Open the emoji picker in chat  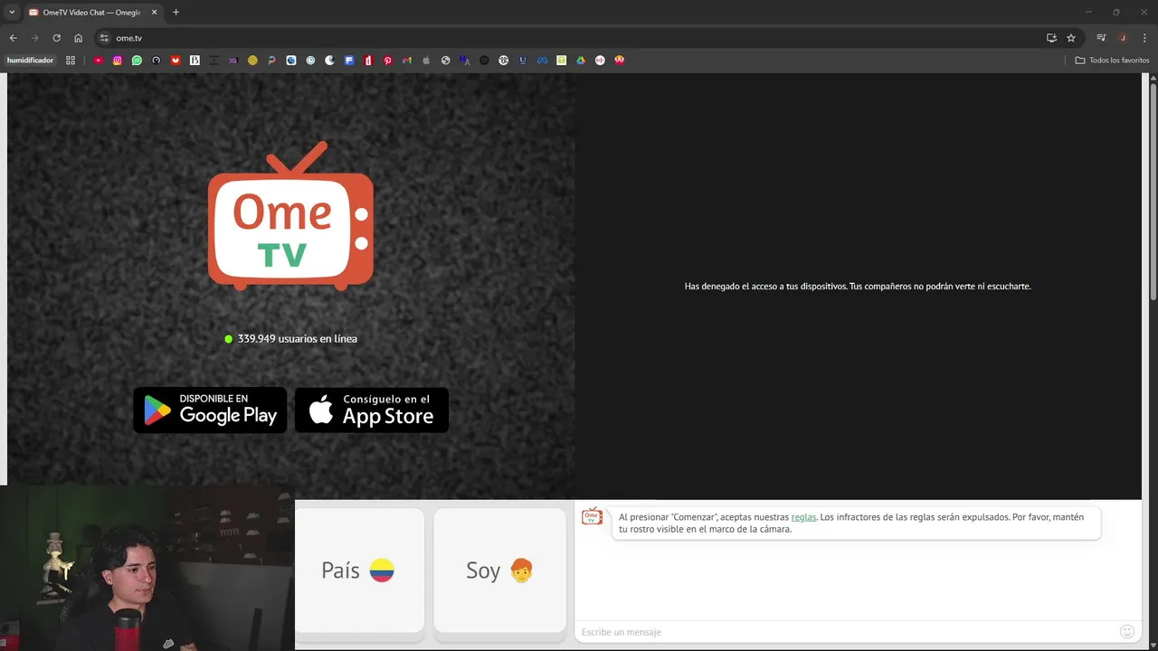[x=1127, y=632]
